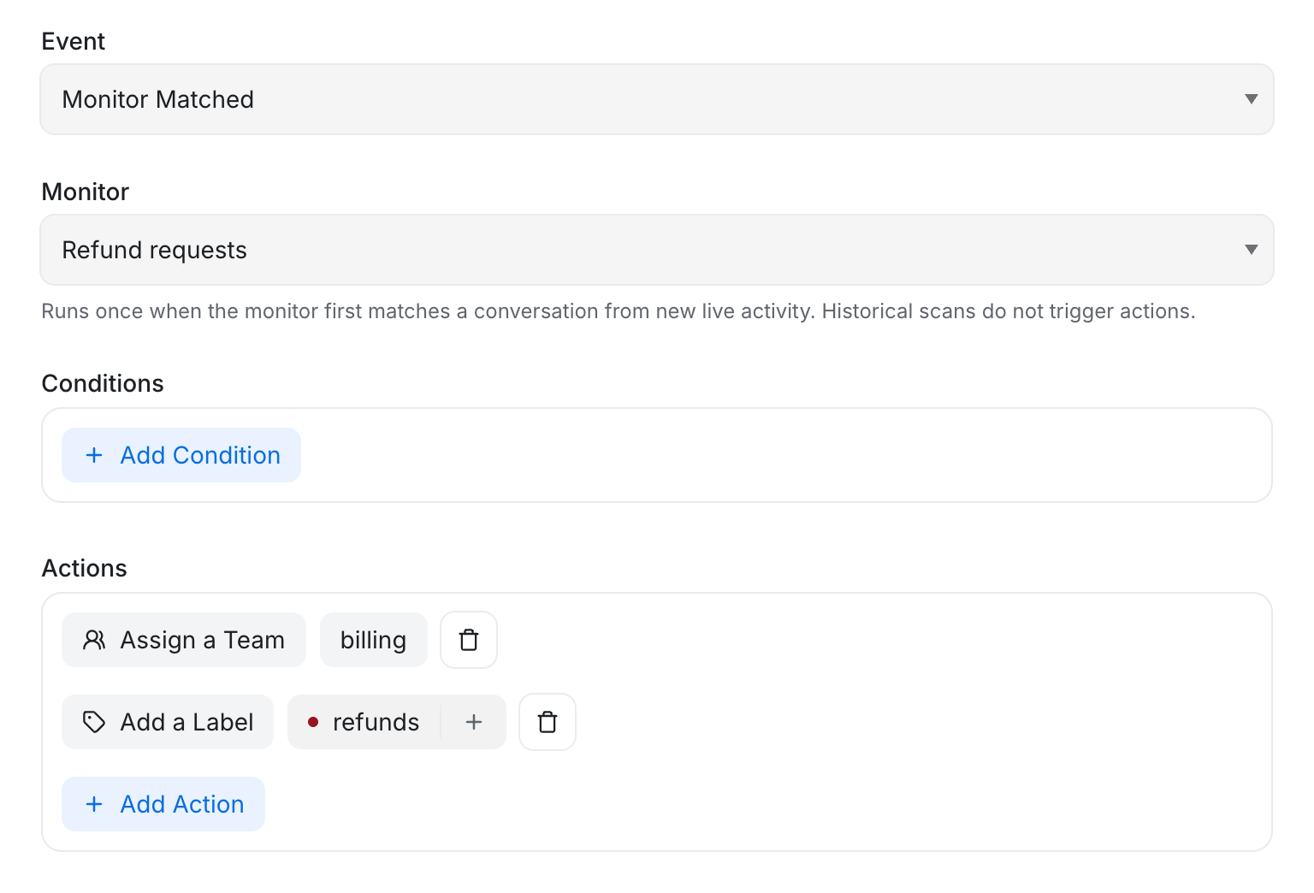Open the Assign a Team action type selector
The height and width of the screenshot is (893, 1314).
(x=184, y=640)
